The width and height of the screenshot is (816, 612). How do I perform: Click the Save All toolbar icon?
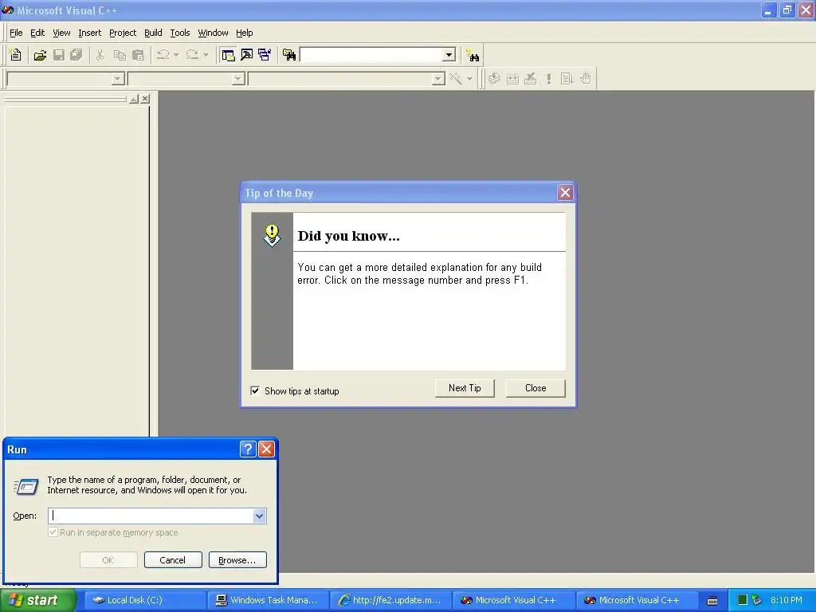click(76, 55)
